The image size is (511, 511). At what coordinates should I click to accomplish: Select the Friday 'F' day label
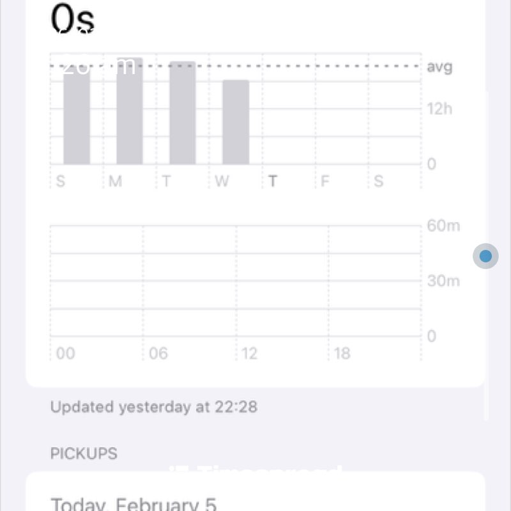(x=325, y=181)
